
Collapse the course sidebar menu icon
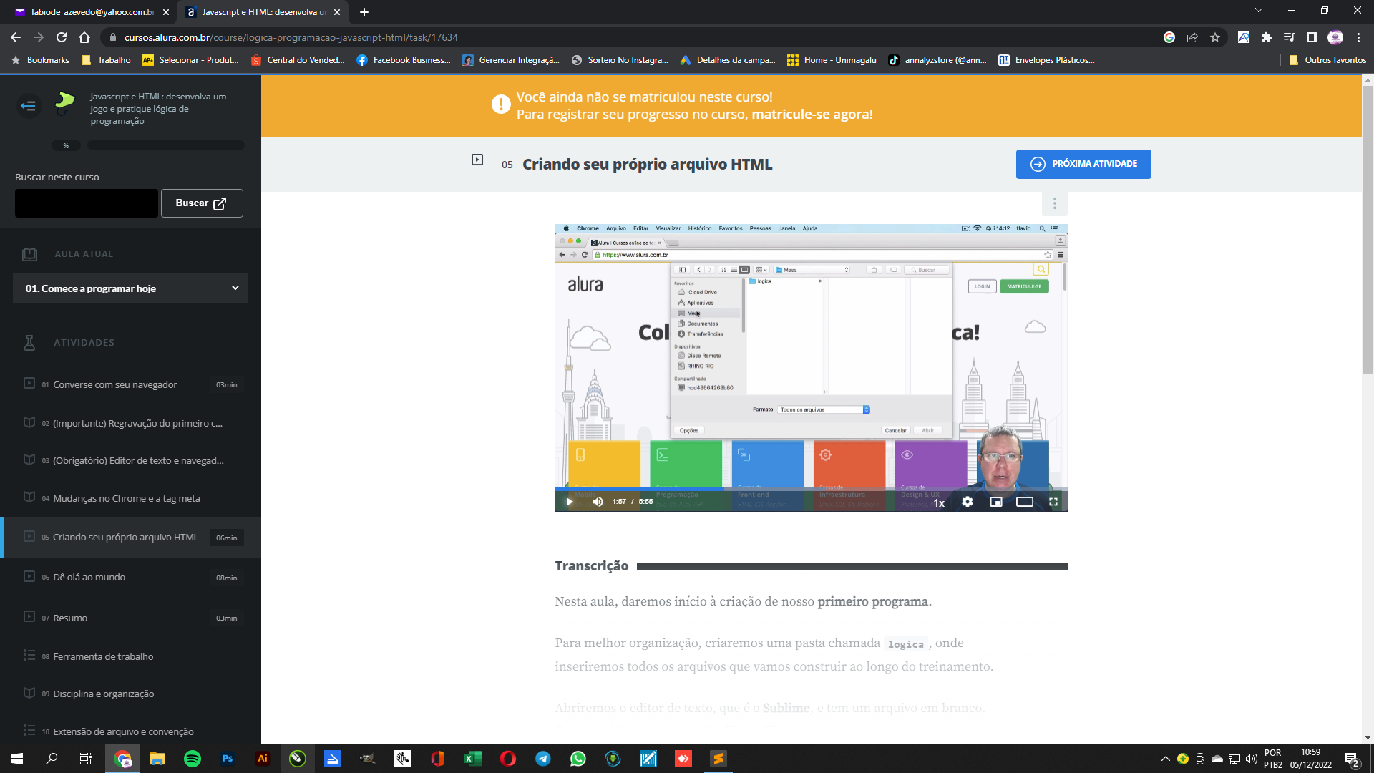[x=29, y=106]
